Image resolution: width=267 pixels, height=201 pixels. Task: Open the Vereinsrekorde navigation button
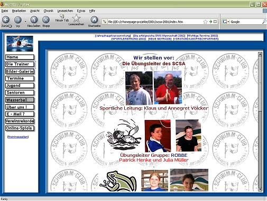pos(20,121)
